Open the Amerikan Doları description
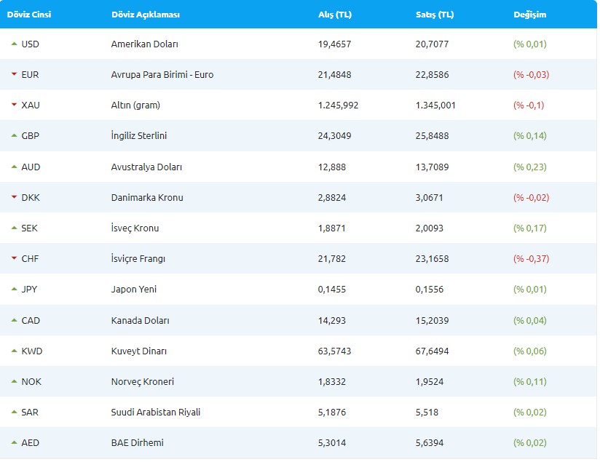 [144, 44]
